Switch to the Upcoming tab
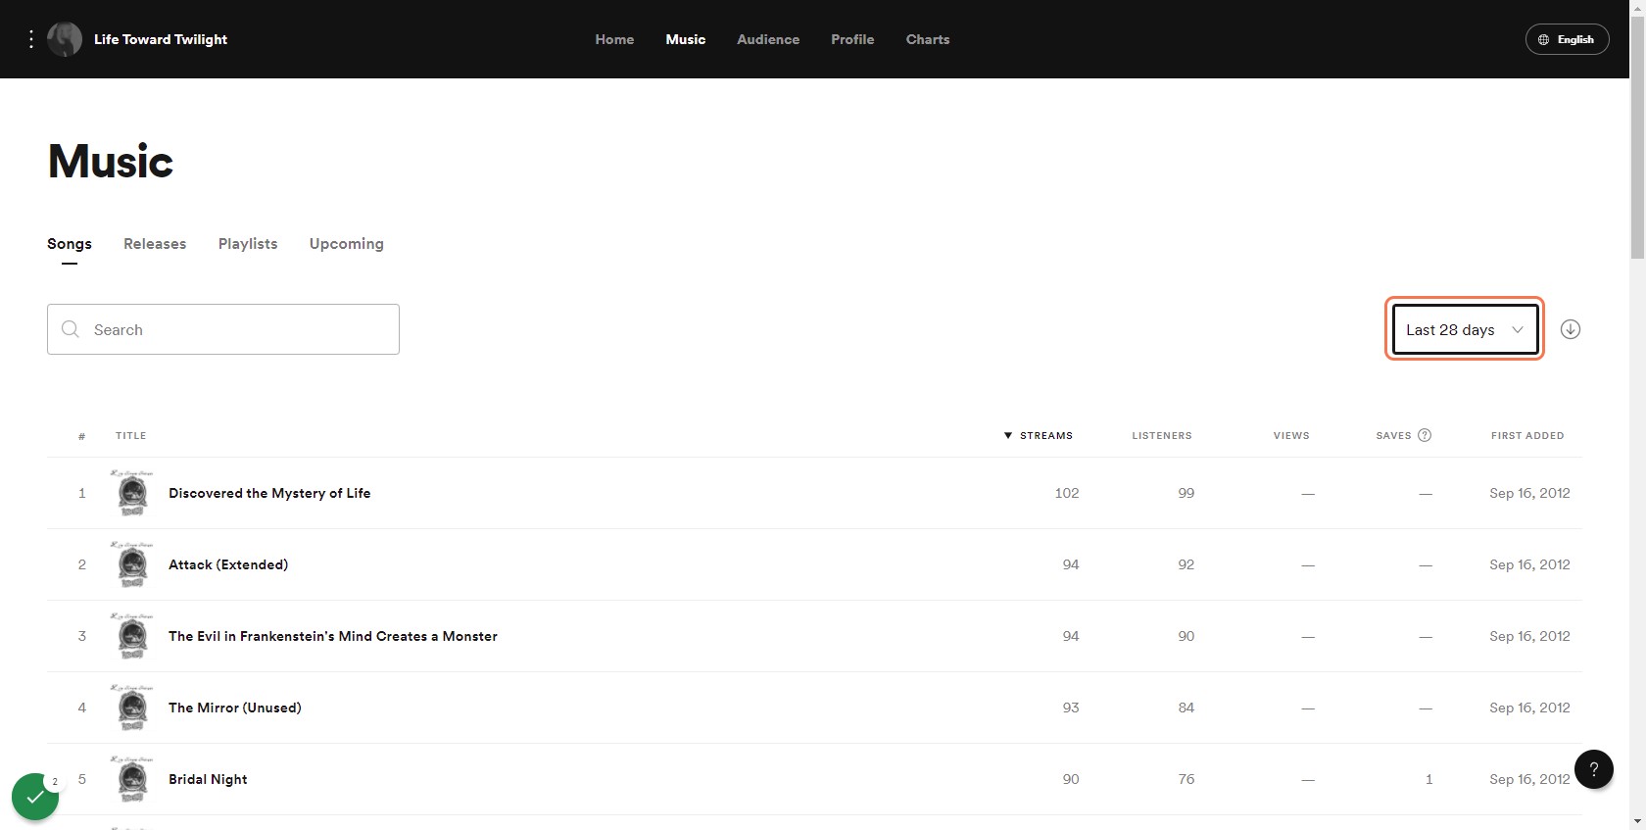Viewport: 1646px width, 830px height. pyautogui.click(x=347, y=243)
